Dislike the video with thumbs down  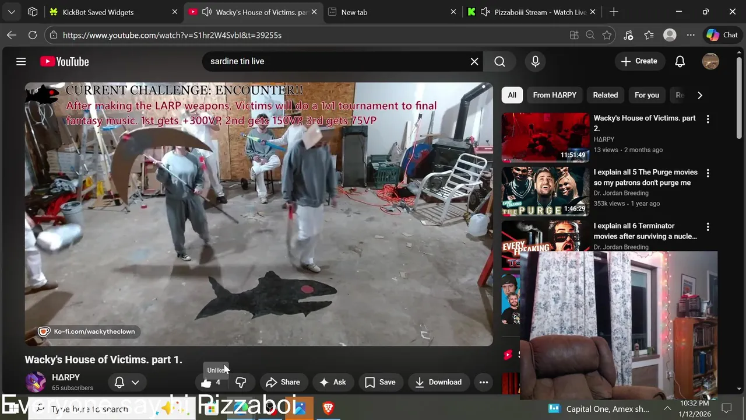(x=241, y=382)
